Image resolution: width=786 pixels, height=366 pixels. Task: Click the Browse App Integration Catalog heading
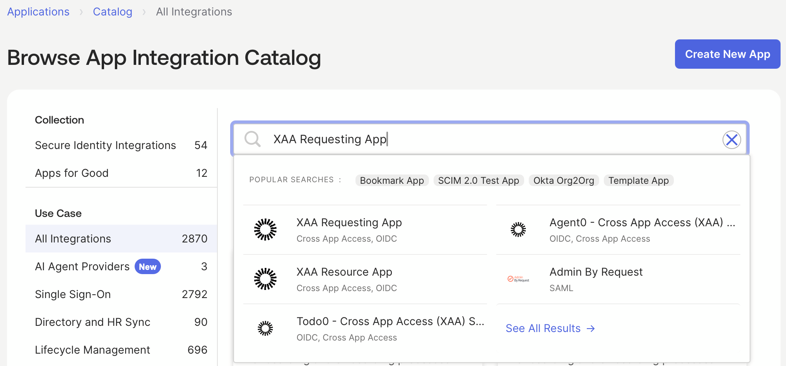point(164,58)
